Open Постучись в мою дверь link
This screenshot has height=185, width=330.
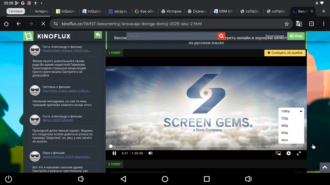point(66,91)
